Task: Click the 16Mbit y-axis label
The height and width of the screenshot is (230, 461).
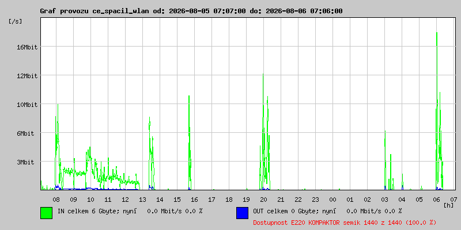Action: point(27,47)
